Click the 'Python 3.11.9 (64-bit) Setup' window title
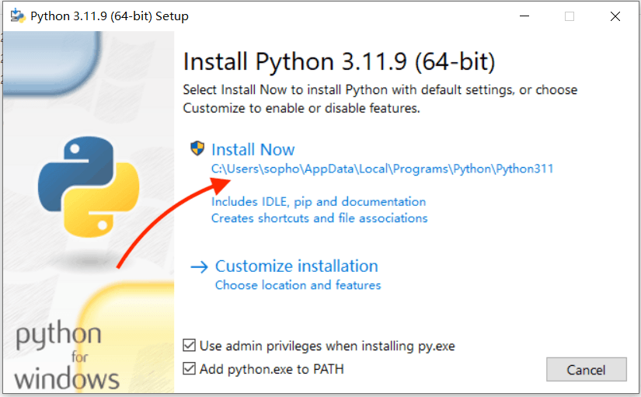 [x=110, y=16]
